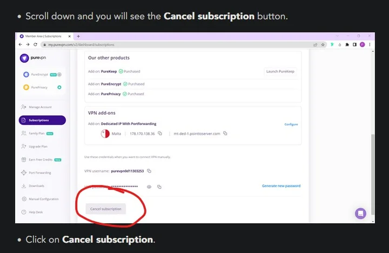Click the Cancel subscription button
389x253 pixels.
tap(106, 209)
